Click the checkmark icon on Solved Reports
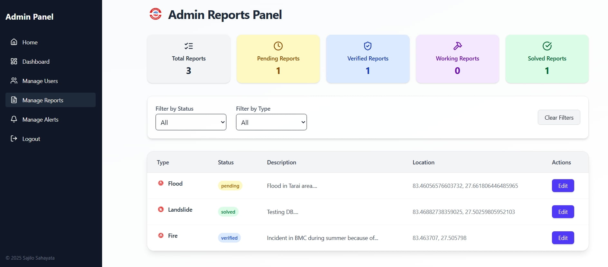The height and width of the screenshot is (267, 608). click(547, 46)
